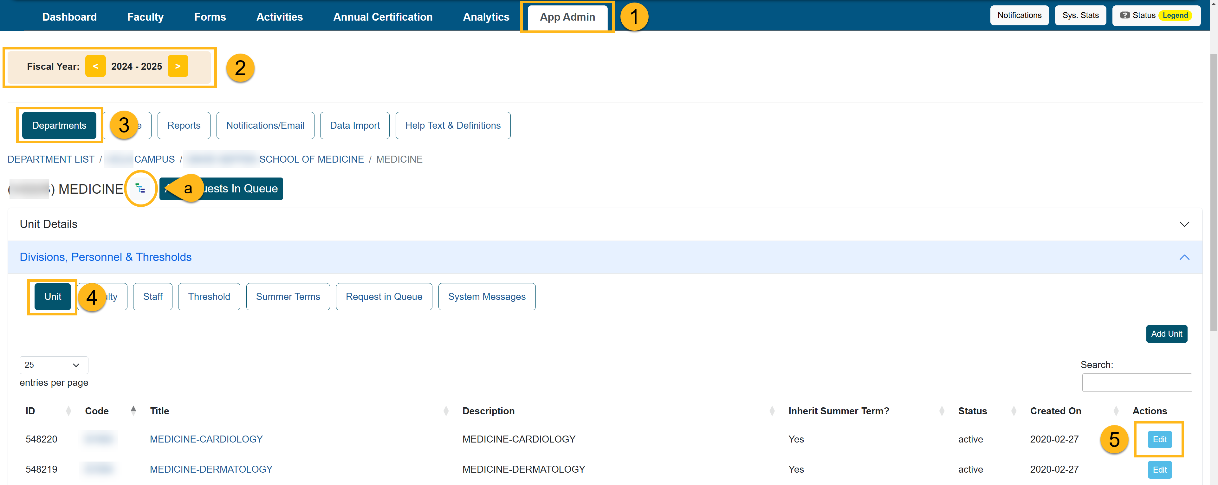Open Notifications in the top bar

point(1019,15)
